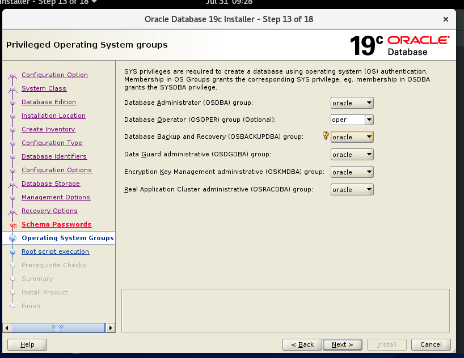Click the Operating System Groups step bullet

(12, 238)
